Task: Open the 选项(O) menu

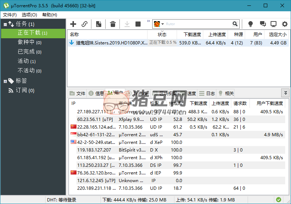Action: (x=29, y=15)
